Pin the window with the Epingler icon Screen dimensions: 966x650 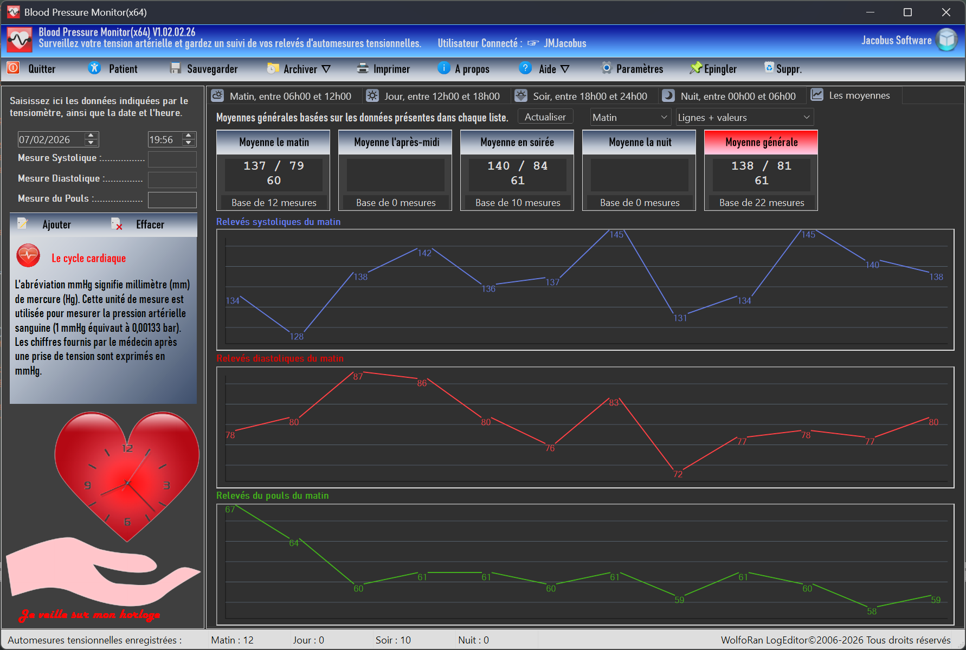(x=695, y=68)
